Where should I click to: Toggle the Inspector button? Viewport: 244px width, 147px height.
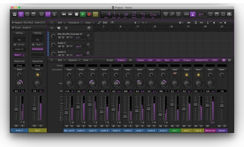[x=21, y=14]
